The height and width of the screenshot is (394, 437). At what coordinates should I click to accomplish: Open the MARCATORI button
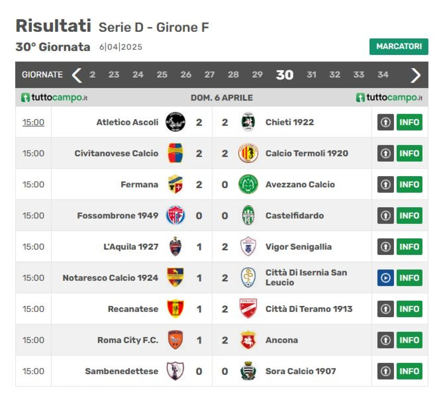[399, 46]
